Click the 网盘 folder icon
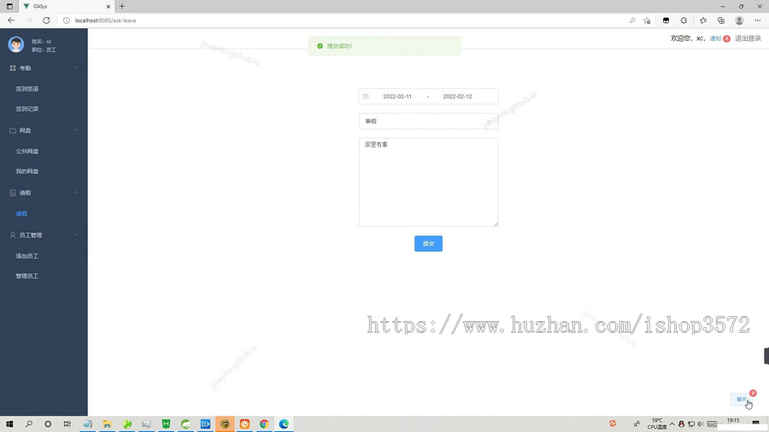 coord(13,131)
